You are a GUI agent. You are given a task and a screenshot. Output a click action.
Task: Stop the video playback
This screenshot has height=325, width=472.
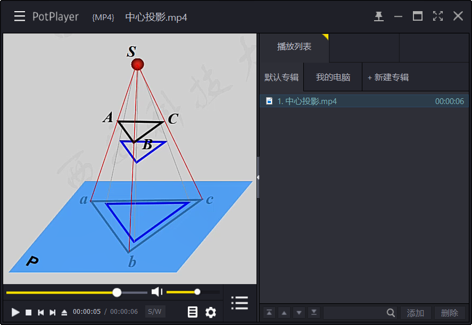click(29, 312)
